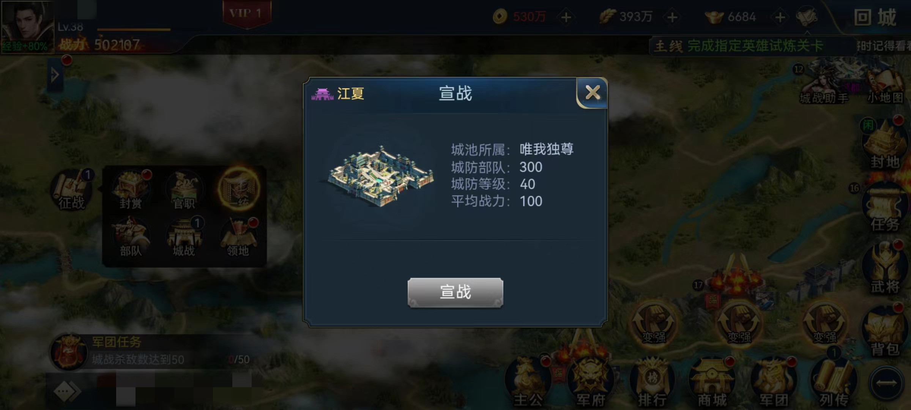Open the 小地图 minimap

(x=885, y=87)
